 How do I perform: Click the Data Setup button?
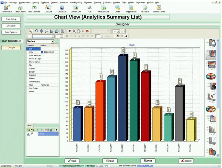11,19
